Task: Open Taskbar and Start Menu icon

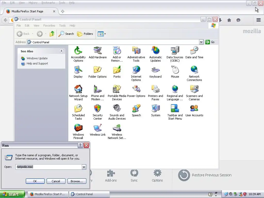Action: (175, 112)
